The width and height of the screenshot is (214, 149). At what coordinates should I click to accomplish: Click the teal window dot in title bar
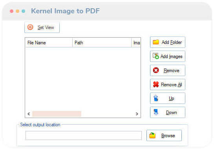tap(23, 11)
